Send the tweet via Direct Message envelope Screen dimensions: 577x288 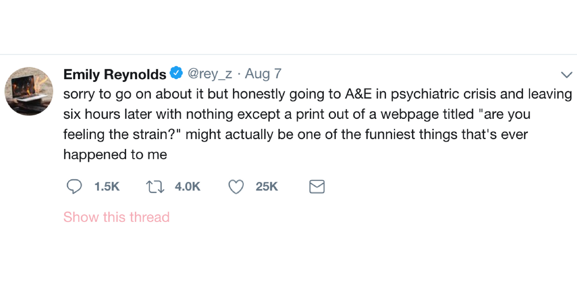[x=317, y=186]
